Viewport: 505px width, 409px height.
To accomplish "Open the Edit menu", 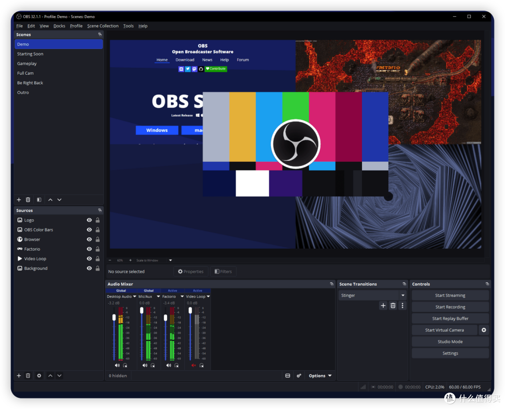I will tap(31, 26).
